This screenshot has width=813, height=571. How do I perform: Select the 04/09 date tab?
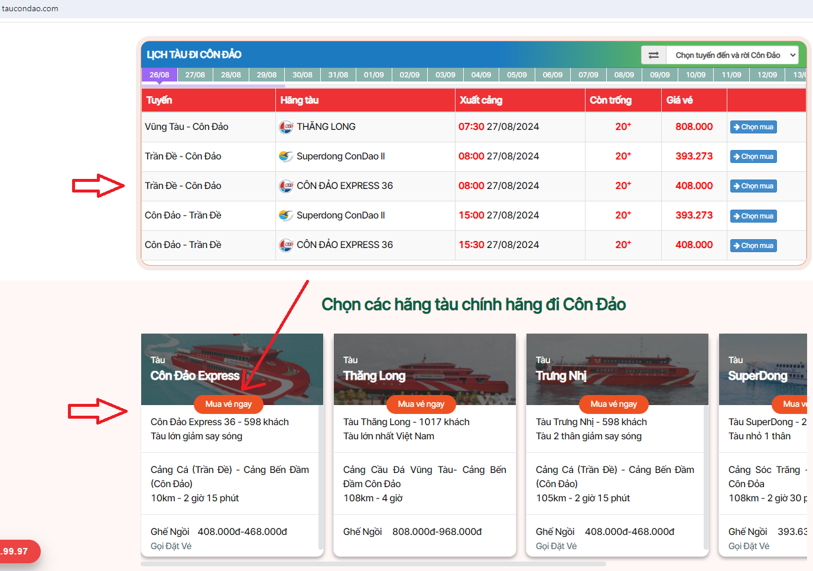481,75
